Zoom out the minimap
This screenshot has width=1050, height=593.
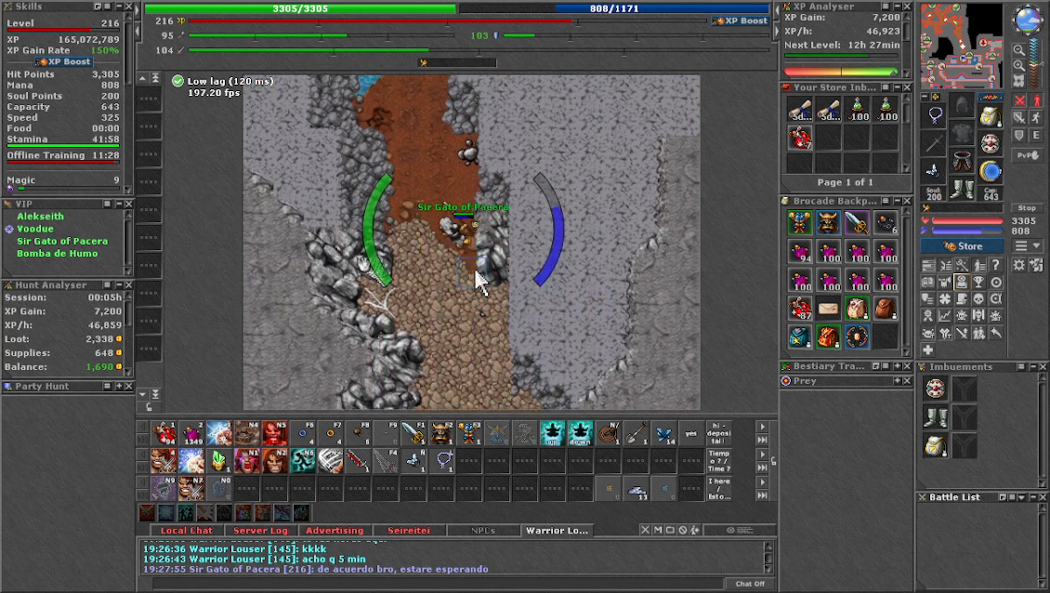[1019, 50]
